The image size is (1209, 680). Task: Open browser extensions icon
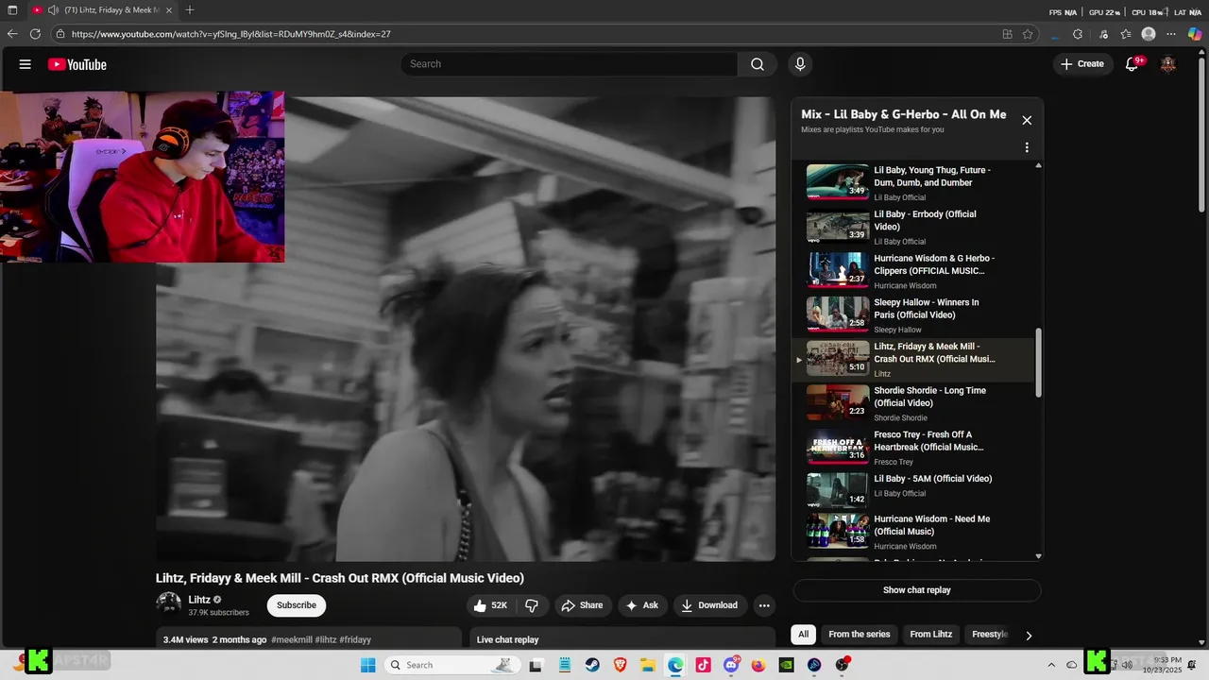(1078, 34)
